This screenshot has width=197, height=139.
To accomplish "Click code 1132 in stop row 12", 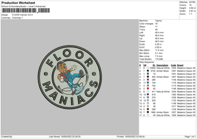I will click(x=174, y=101).
